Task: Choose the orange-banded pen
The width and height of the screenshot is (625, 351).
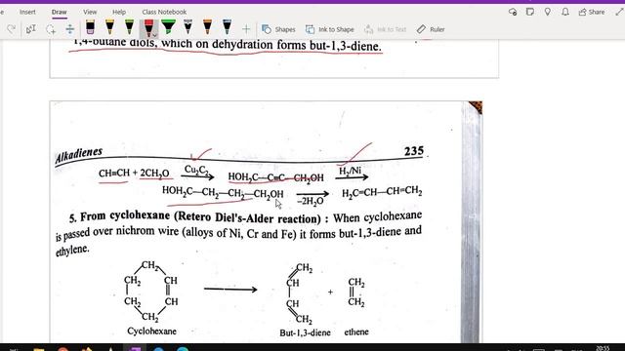Action: click(207, 28)
